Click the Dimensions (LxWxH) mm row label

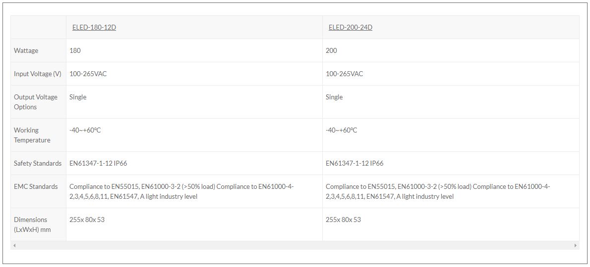[32, 224]
